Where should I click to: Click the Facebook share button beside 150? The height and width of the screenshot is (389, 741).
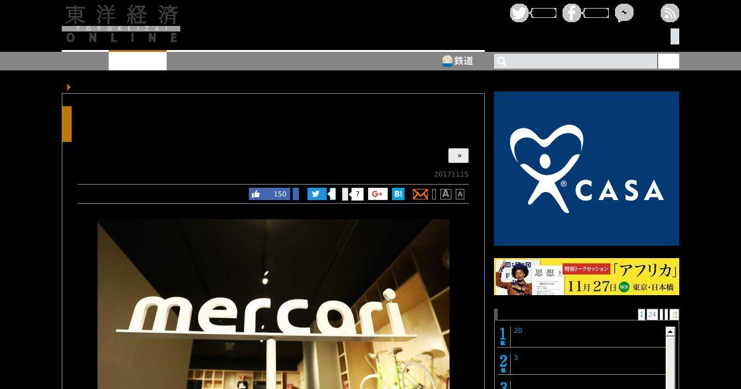tap(296, 194)
